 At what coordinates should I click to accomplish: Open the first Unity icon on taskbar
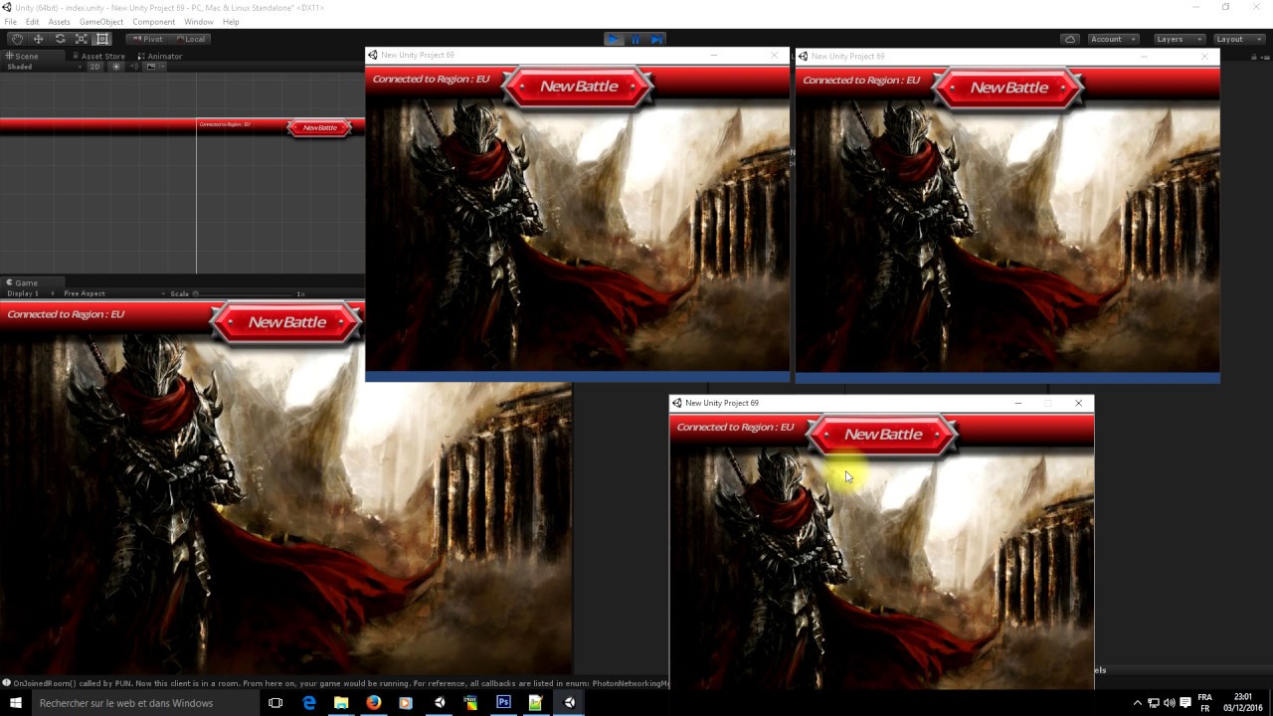click(x=440, y=703)
